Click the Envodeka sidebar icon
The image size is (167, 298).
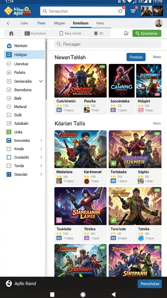(x=9, y=141)
